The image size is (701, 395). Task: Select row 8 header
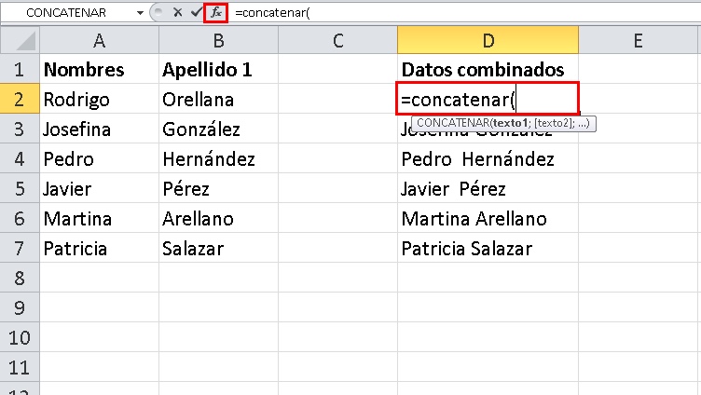coord(19,278)
